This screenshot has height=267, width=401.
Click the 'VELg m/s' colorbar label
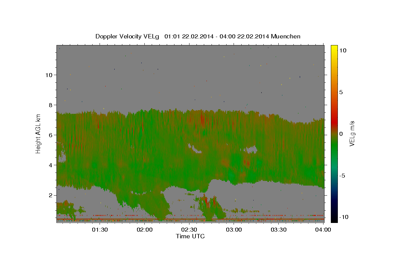click(352, 133)
